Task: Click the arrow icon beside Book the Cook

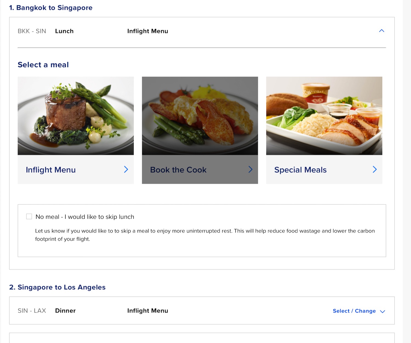Action: [250, 169]
